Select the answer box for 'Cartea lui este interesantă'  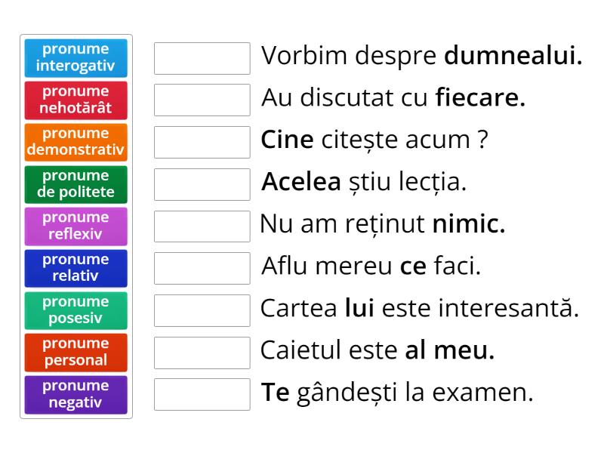[x=201, y=309]
